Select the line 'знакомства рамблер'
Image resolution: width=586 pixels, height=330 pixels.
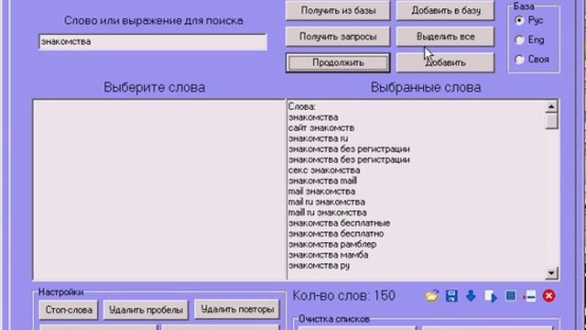coord(332,245)
